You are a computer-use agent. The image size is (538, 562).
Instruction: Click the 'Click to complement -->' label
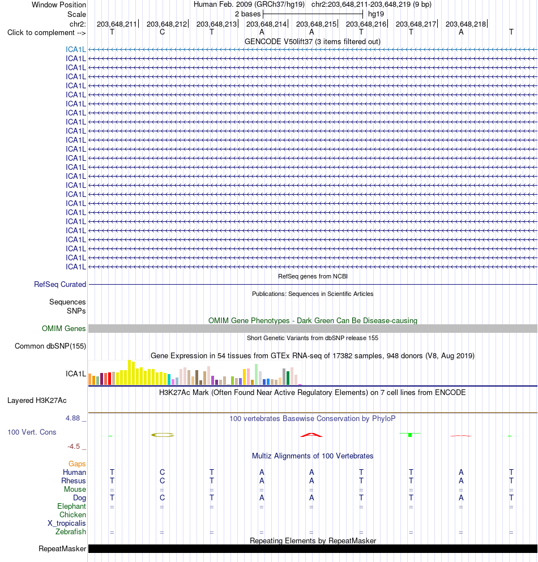coord(46,33)
